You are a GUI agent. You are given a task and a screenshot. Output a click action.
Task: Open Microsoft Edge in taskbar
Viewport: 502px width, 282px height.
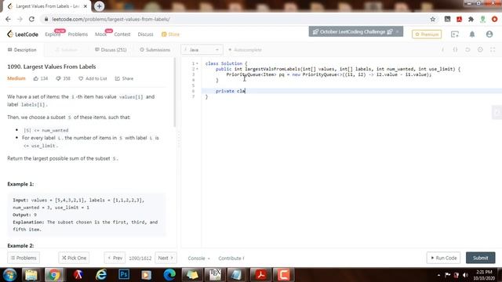169,275
